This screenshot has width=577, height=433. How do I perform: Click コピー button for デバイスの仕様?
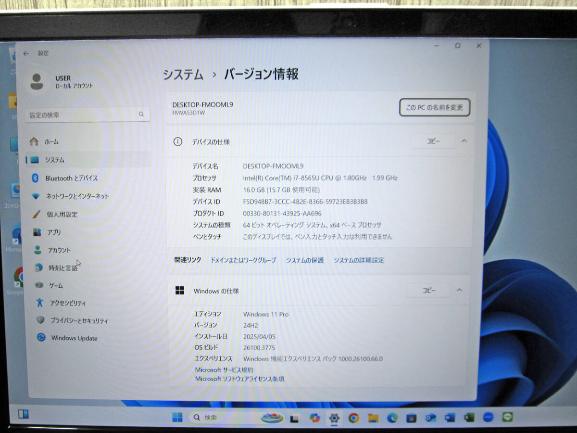pos(433,141)
